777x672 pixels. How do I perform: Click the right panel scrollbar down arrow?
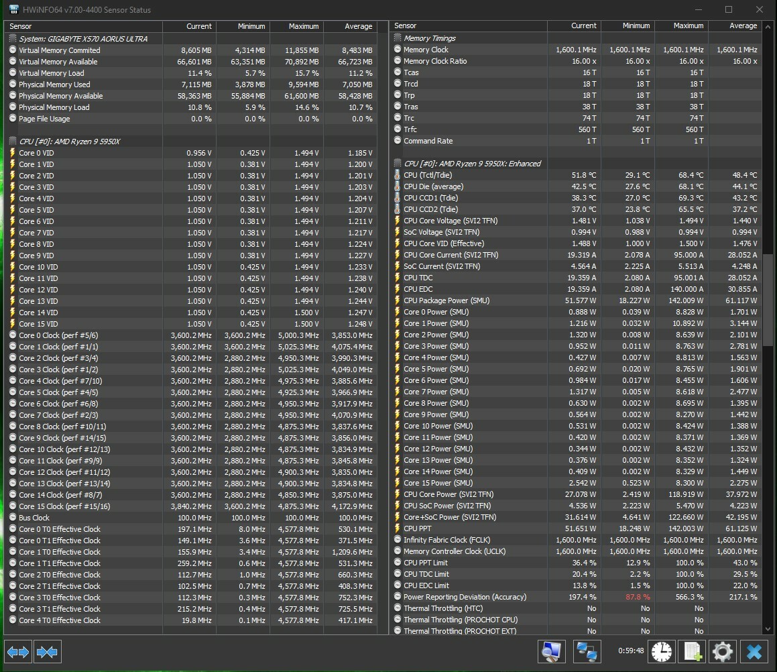[x=768, y=629]
